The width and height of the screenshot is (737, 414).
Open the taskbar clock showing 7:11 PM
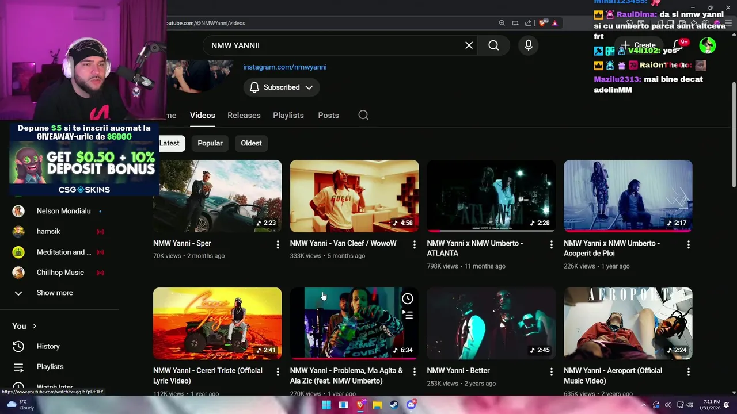tap(709, 405)
